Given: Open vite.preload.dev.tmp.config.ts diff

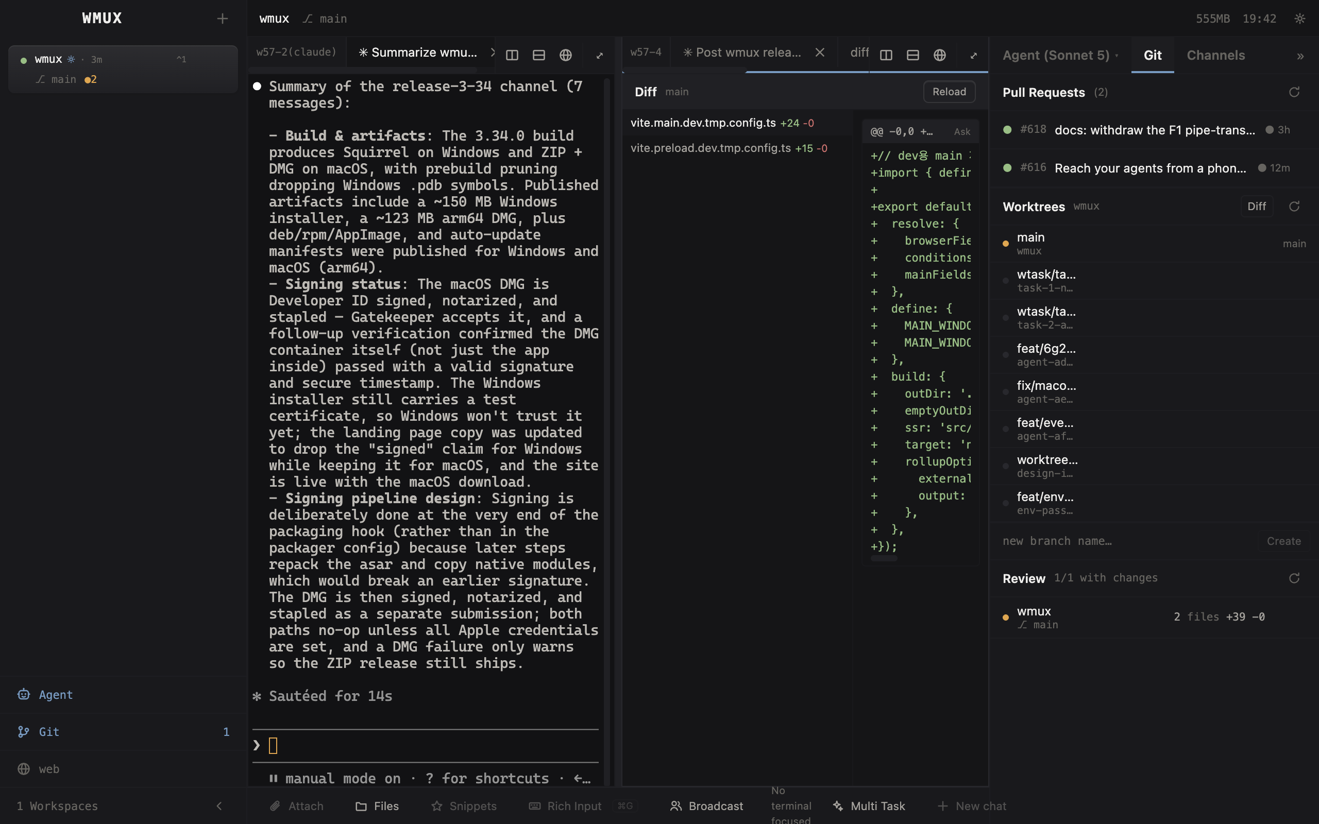Looking at the screenshot, I should (x=737, y=148).
